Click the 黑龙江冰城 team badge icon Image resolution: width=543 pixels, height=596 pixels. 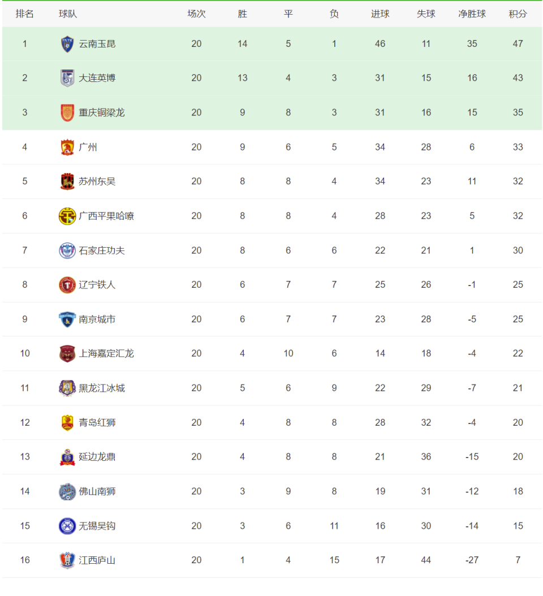(67, 388)
